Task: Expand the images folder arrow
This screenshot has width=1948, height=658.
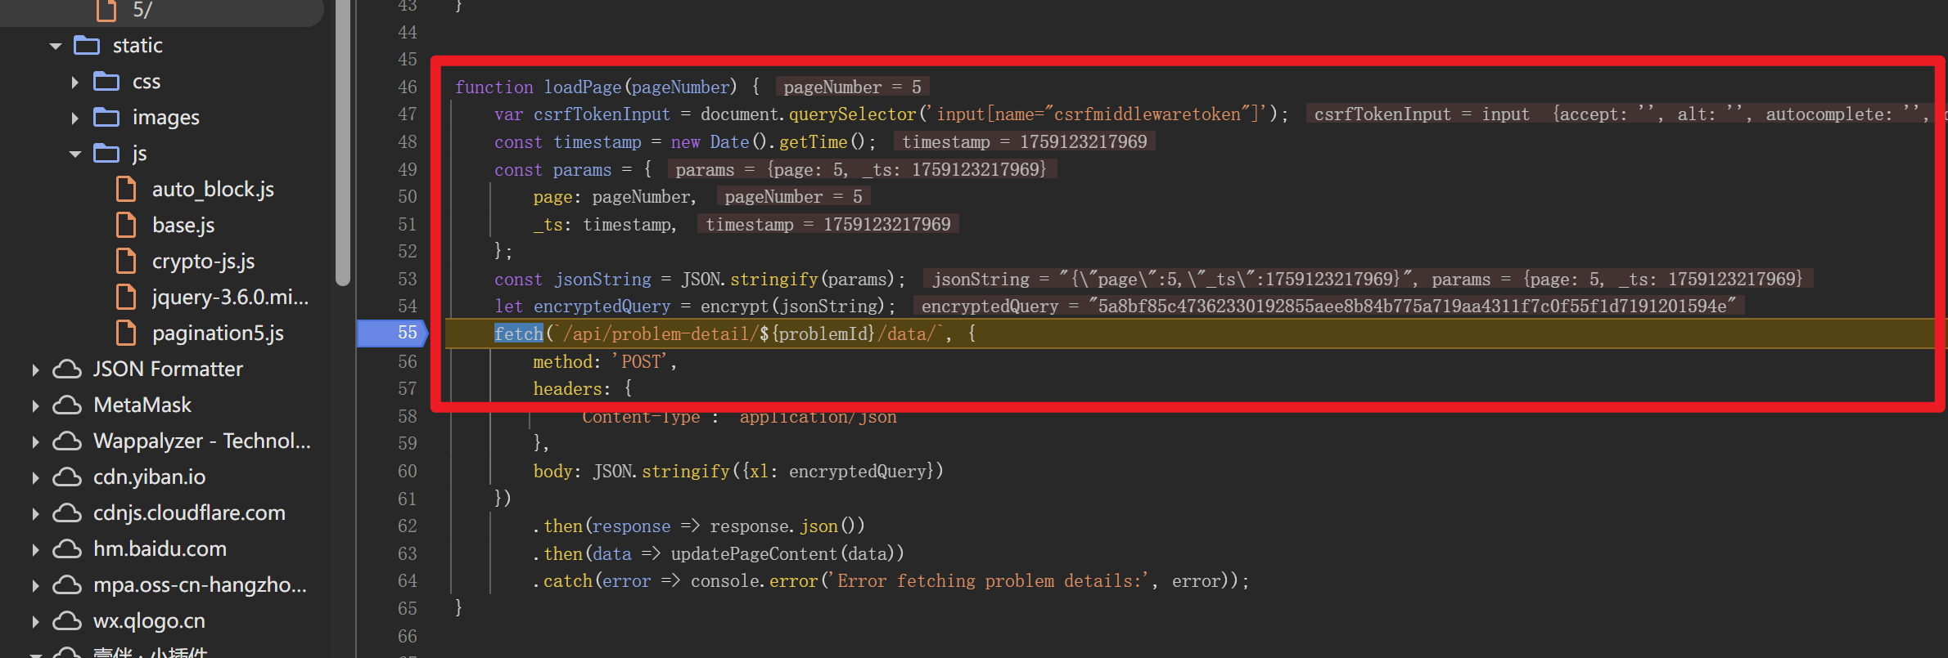Action: (x=75, y=118)
